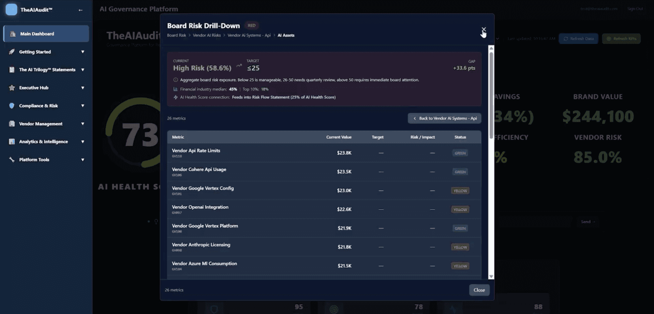The width and height of the screenshot is (654, 314).
Task: Click the Send button in background
Action: [x=588, y=222]
